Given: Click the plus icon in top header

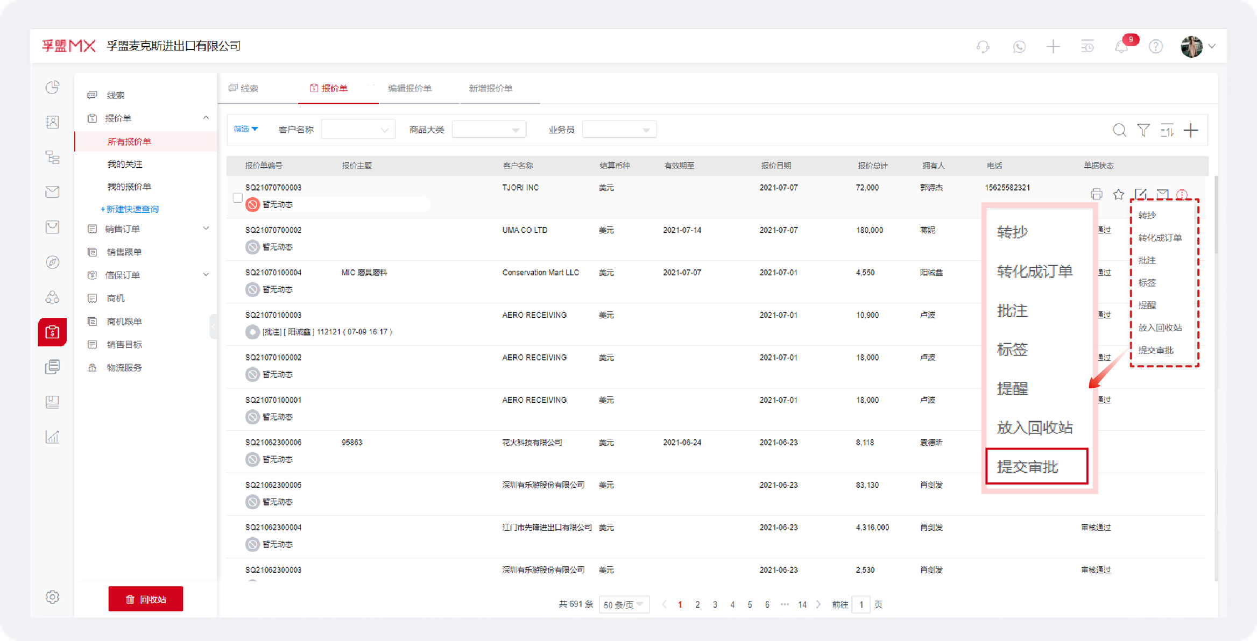Looking at the screenshot, I should pos(1053,47).
